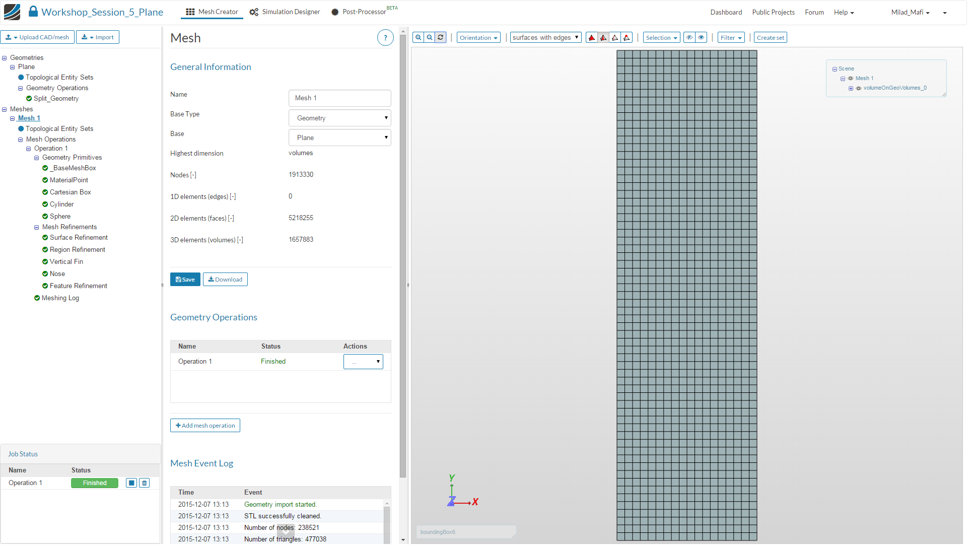The height and width of the screenshot is (546, 969).
Task: Open the Orientation dropdown
Action: click(x=478, y=38)
